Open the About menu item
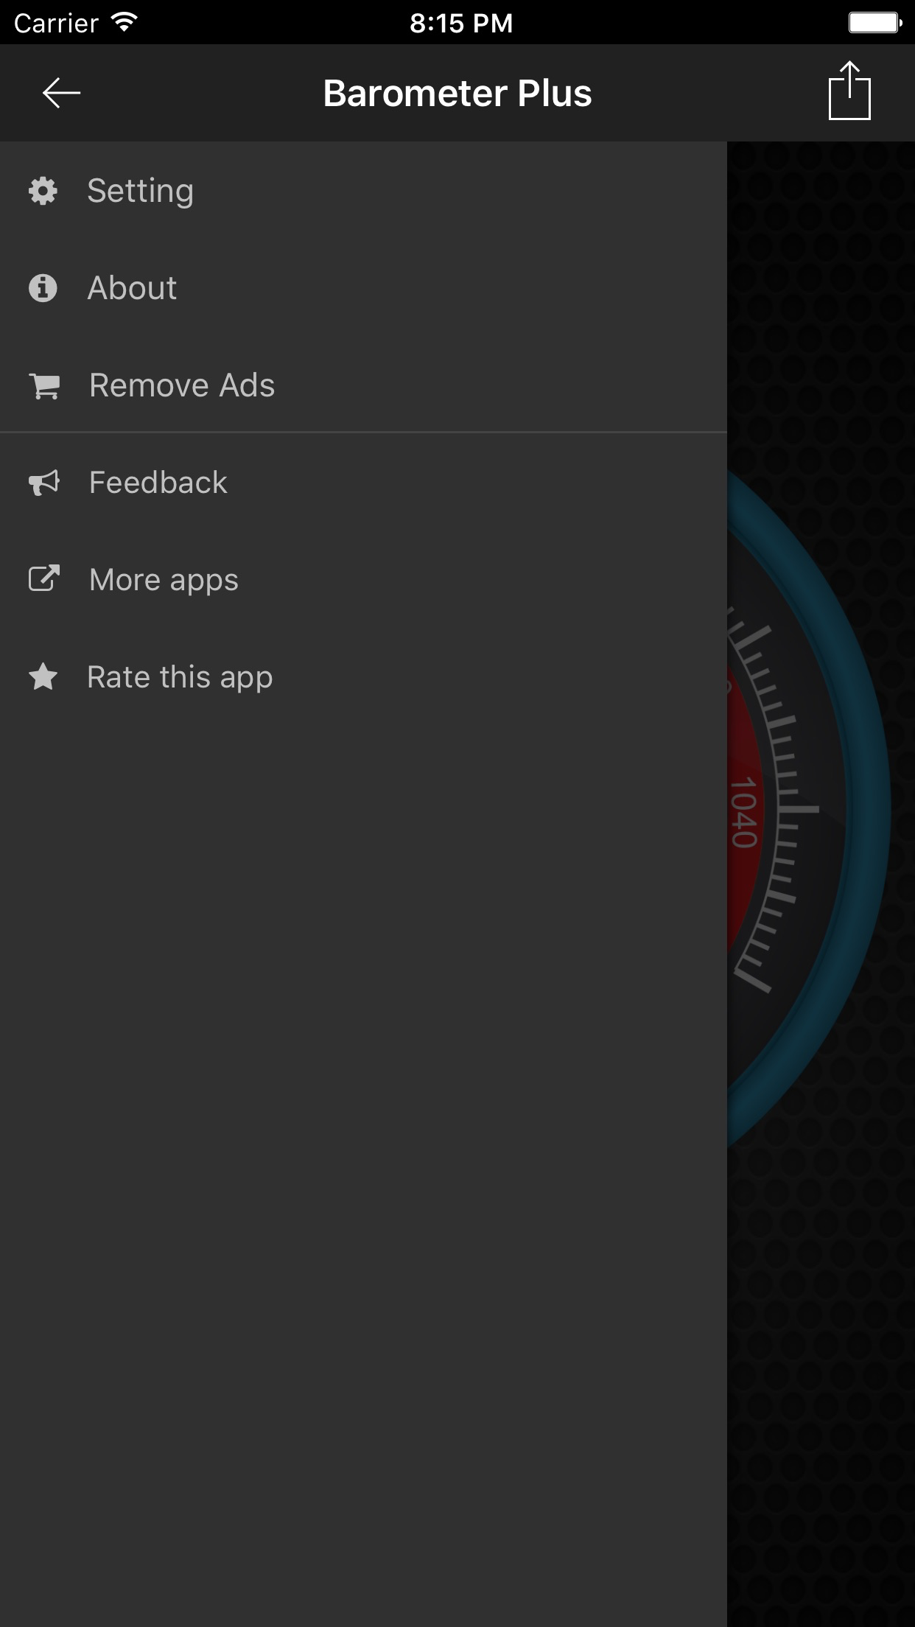 (363, 287)
